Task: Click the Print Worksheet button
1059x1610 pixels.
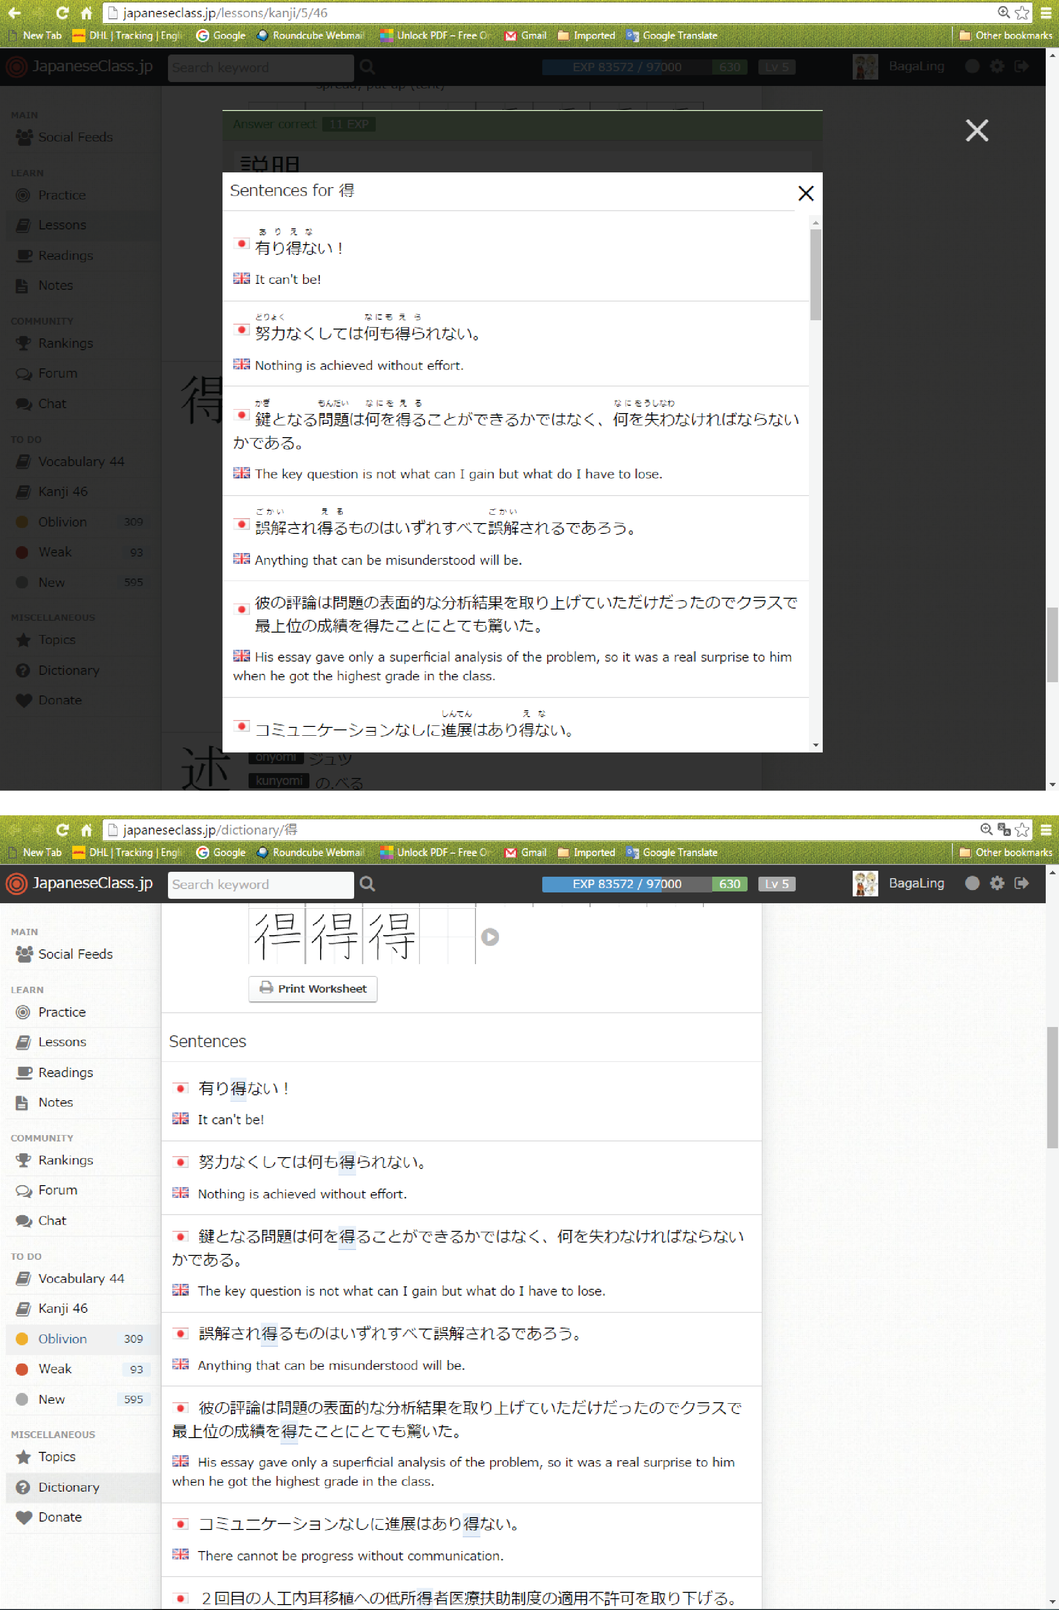Action: click(x=312, y=988)
